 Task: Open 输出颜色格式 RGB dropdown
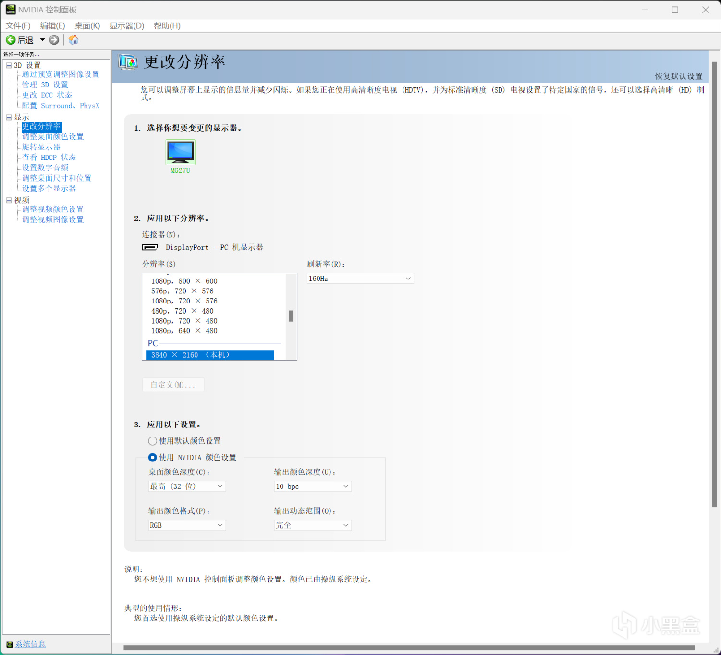(187, 525)
